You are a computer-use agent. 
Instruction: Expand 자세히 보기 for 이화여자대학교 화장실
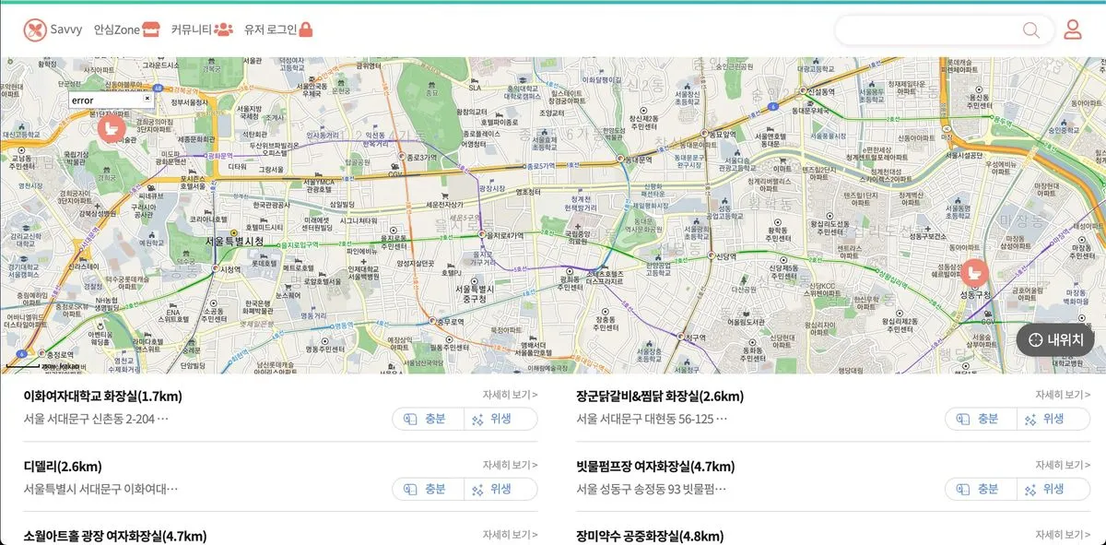point(510,395)
